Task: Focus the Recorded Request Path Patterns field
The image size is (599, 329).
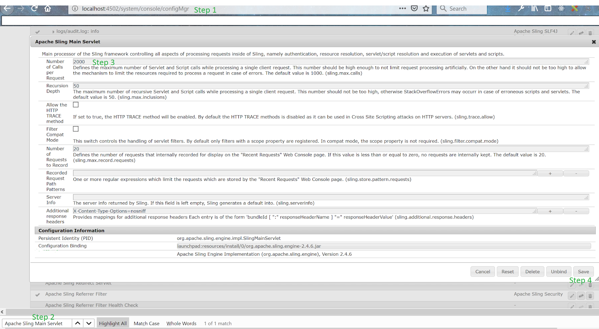Action: click(x=305, y=173)
